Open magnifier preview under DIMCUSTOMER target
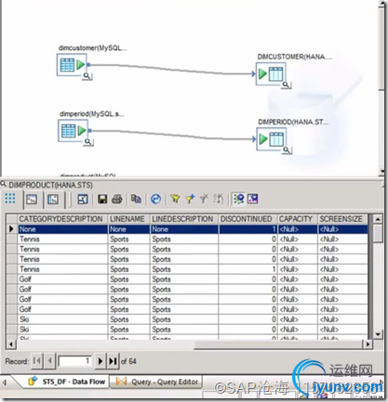Image resolution: width=388 pixels, height=402 pixels. point(286,84)
